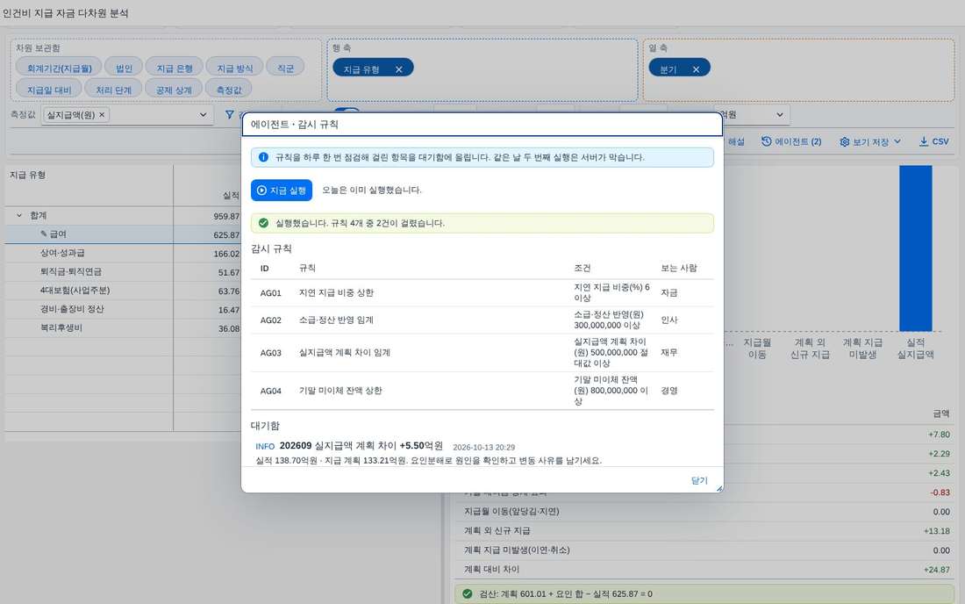The height and width of the screenshot is (604, 965).
Task: Click the 계획 지급 미발생(이연·취소) row
Action: [706, 550]
